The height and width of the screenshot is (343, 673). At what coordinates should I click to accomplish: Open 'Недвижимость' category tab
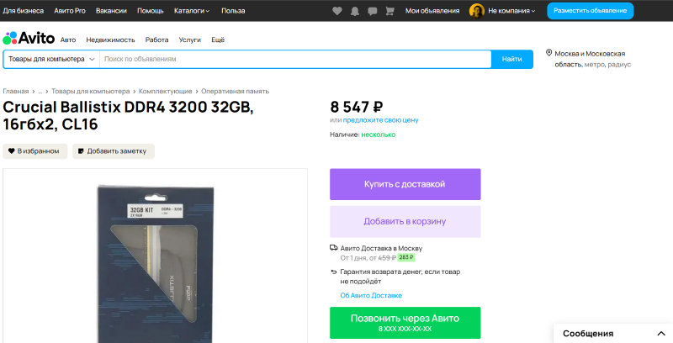[110, 40]
